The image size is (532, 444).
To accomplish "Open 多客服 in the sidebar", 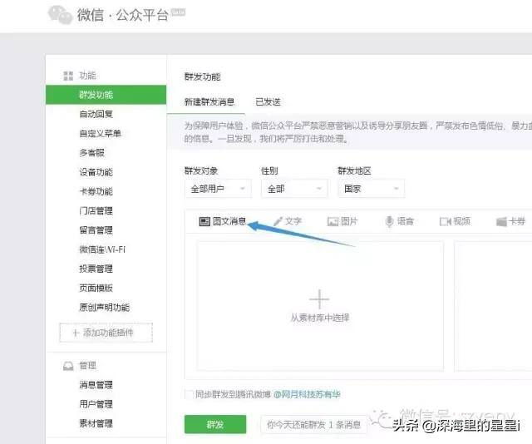I will (92, 153).
